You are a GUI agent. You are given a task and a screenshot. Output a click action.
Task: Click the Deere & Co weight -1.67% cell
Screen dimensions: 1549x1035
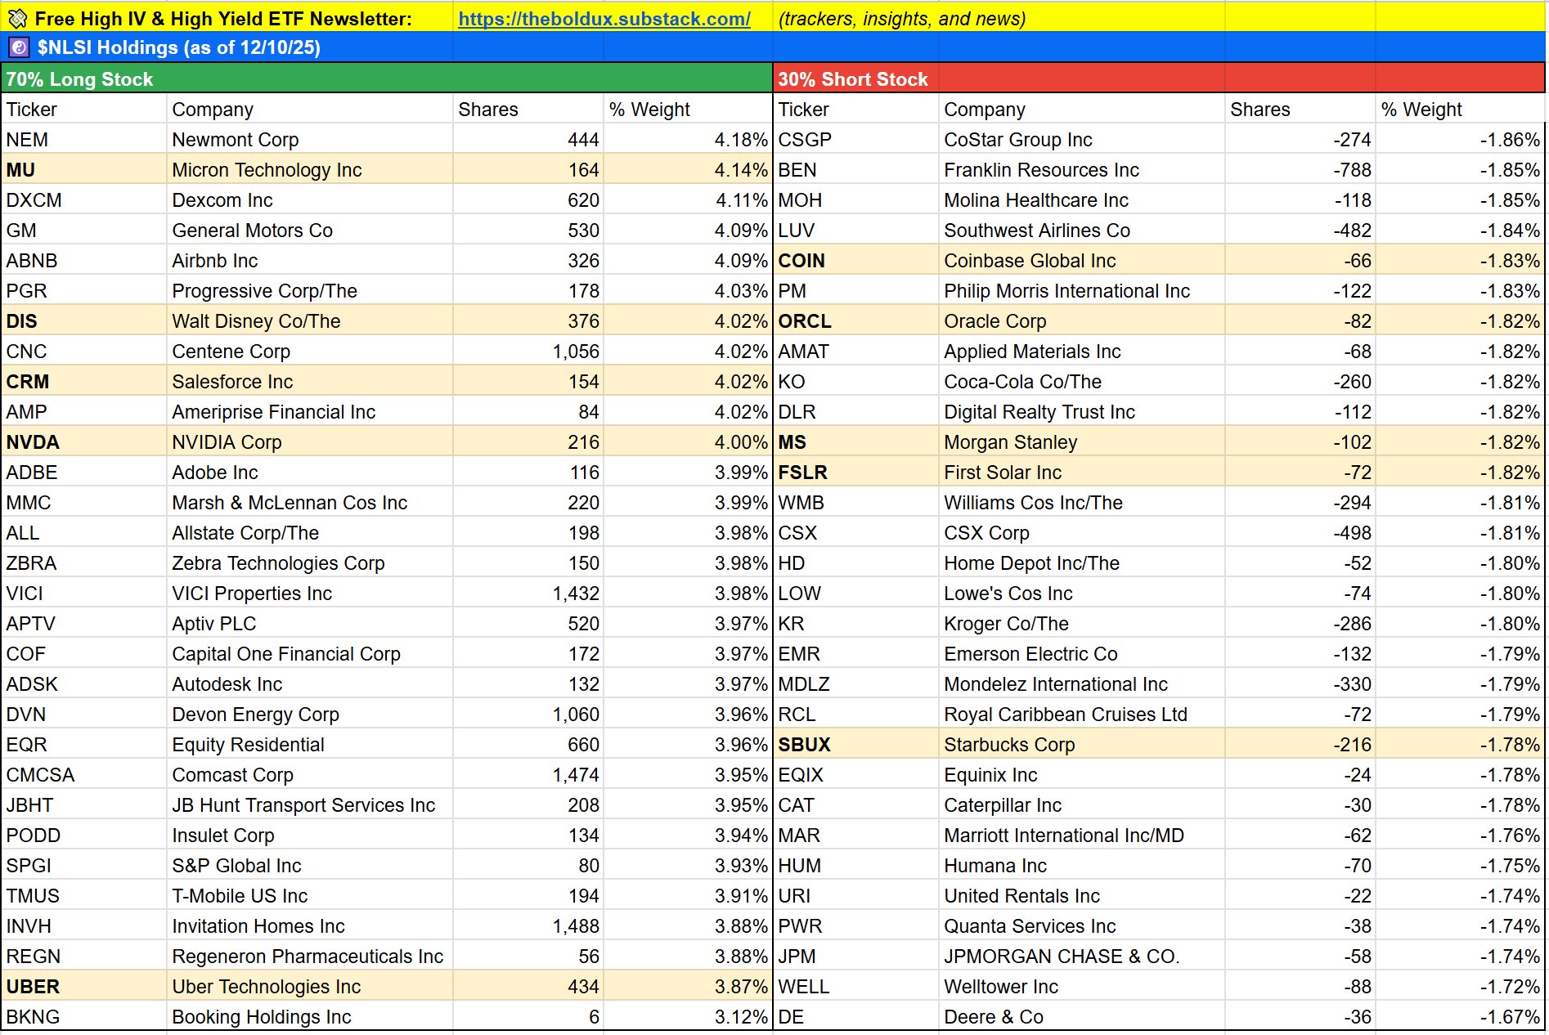click(x=1460, y=1017)
